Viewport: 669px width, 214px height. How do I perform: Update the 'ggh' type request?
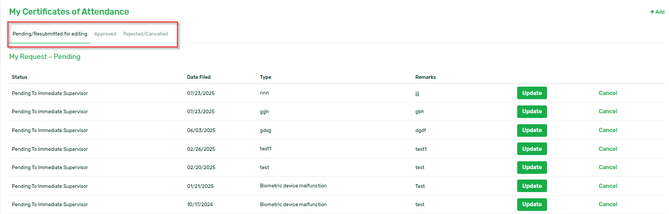pos(532,112)
